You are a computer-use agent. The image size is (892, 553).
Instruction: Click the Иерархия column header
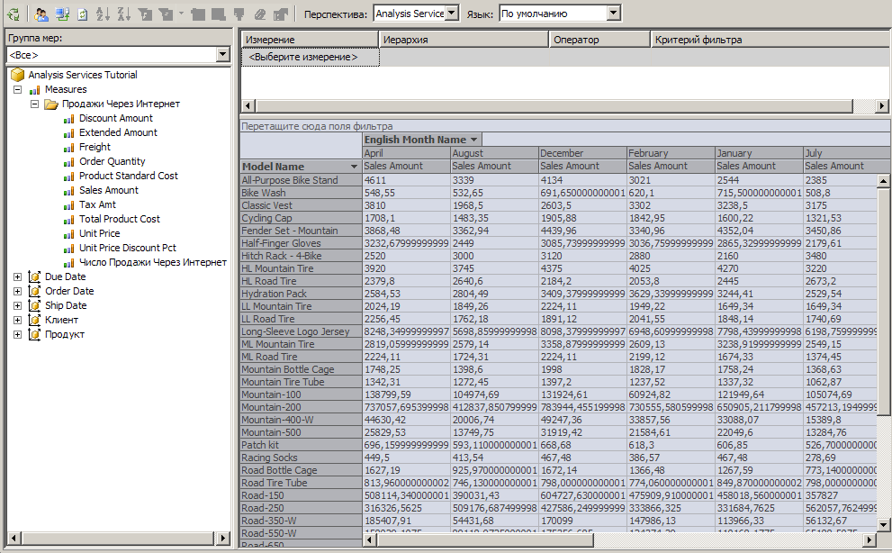(x=464, y=40)
